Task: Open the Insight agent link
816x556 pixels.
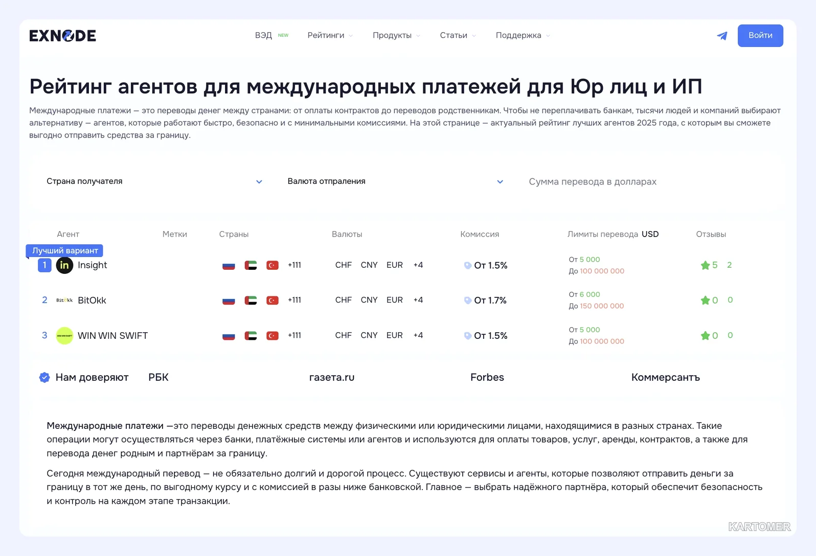Action: click(93, 265)
